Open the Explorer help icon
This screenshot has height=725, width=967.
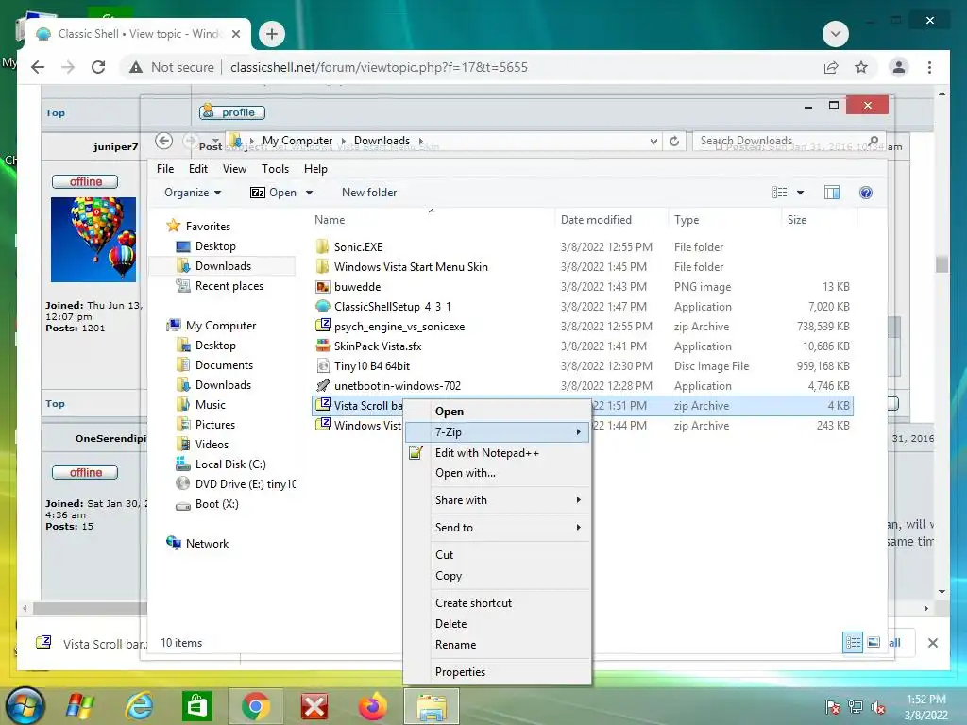(x=866, y=193)
